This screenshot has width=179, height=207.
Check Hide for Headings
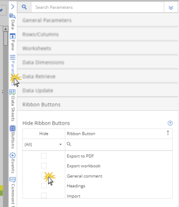(44, 185)
